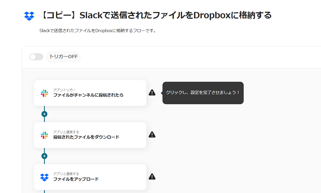Click the トリガーOFF label pill
This screenshot has height=193, width=321.
(63, 57)
